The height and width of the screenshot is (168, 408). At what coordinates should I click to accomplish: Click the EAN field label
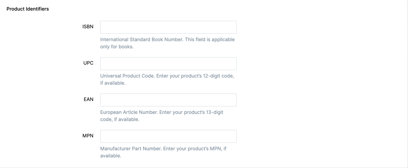point(88,99)
